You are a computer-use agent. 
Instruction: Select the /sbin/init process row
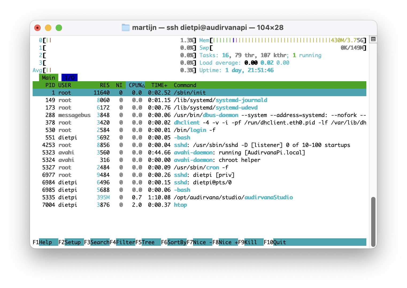point(199,92)
